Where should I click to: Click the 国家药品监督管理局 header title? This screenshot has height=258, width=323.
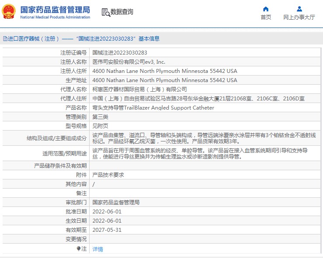click(x=55, y=10)
